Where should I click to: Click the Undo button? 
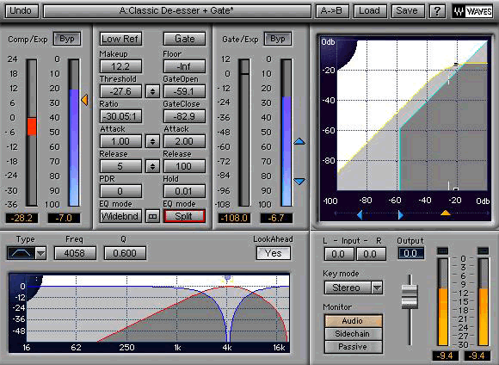[21, 11]
